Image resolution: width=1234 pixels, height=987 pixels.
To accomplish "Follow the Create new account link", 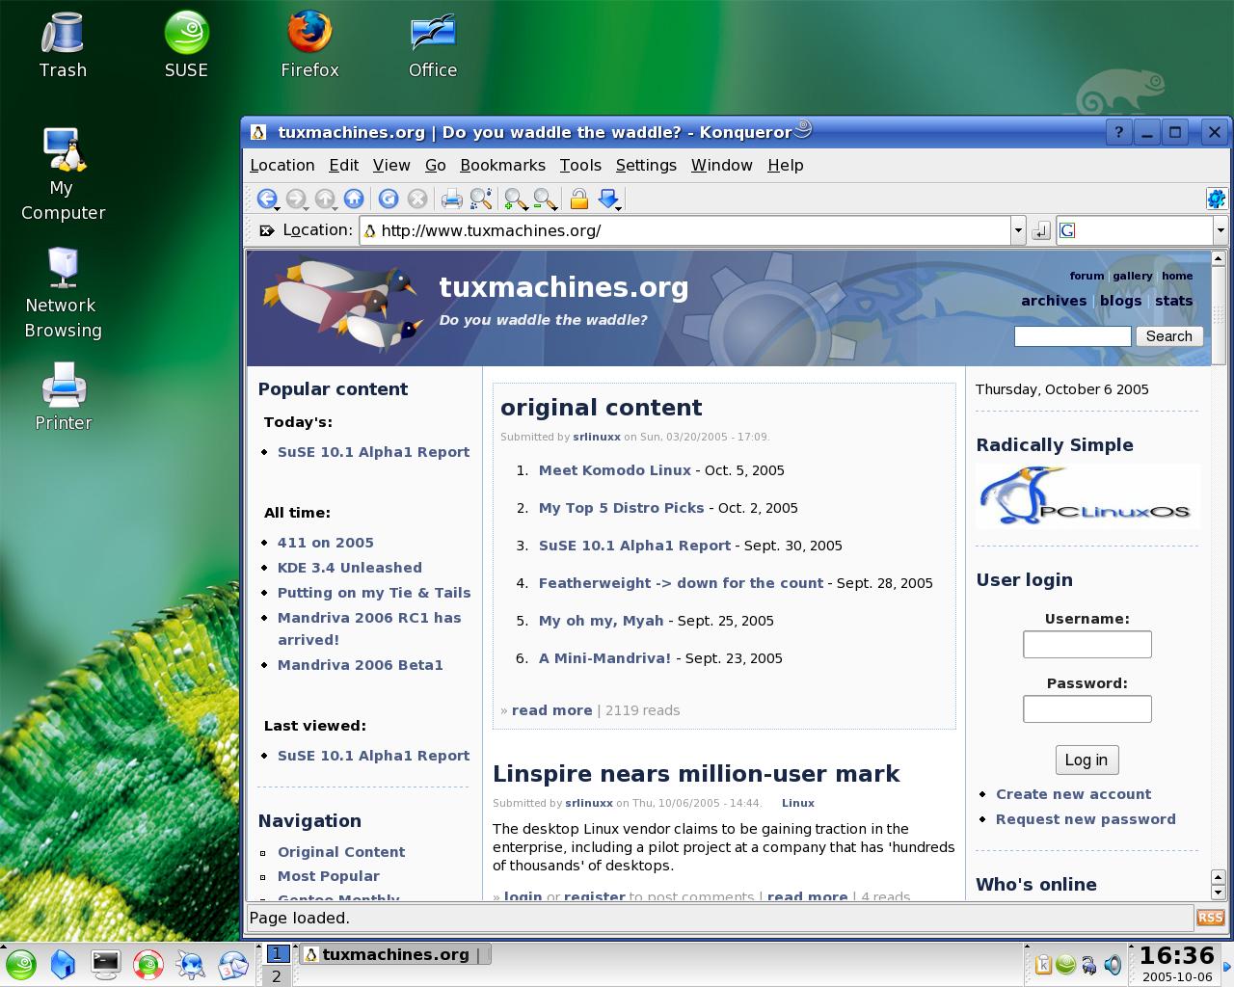I will coord(1073,794).
